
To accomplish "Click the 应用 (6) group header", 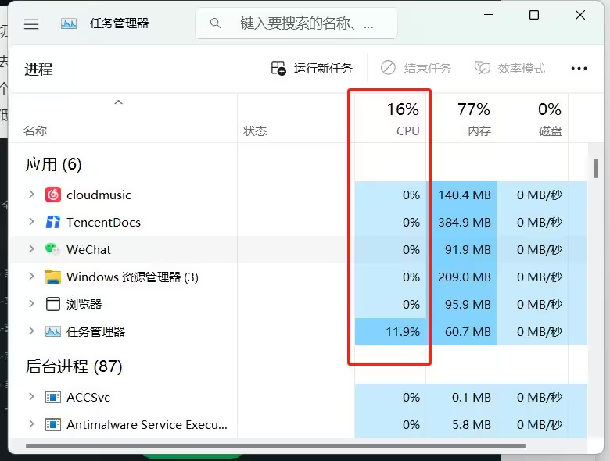I will (x=54, y=164).
